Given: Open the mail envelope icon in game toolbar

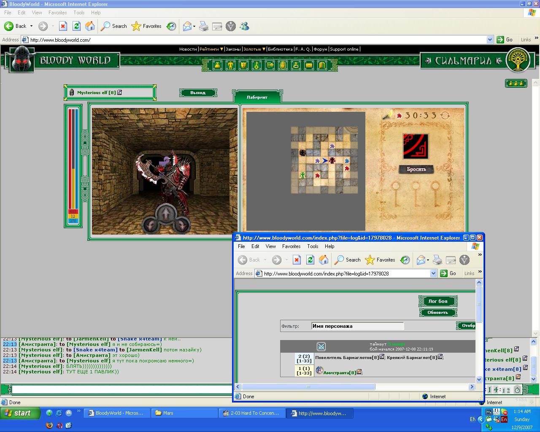Looking at the screenshot, I should tap(309, 65).
